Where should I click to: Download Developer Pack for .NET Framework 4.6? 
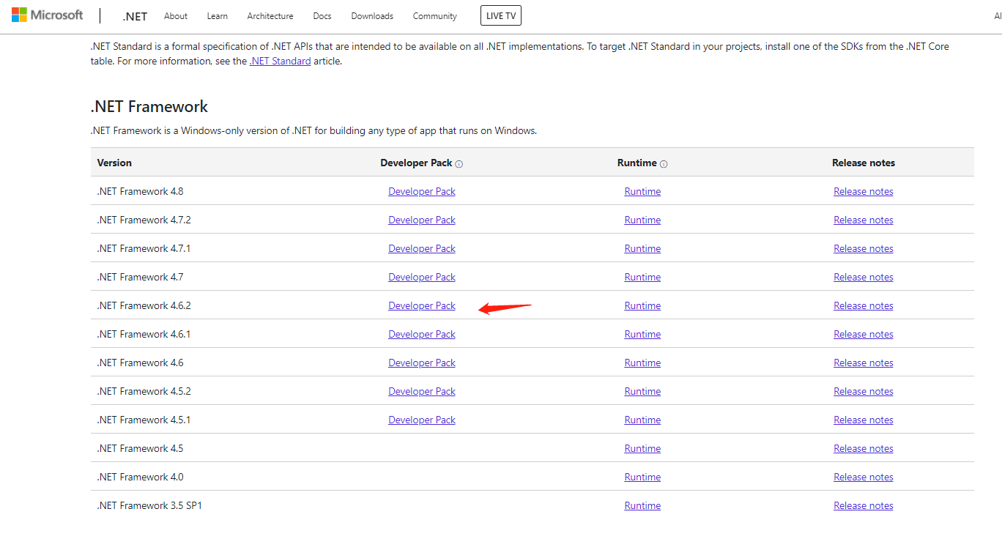coord(422,363)
